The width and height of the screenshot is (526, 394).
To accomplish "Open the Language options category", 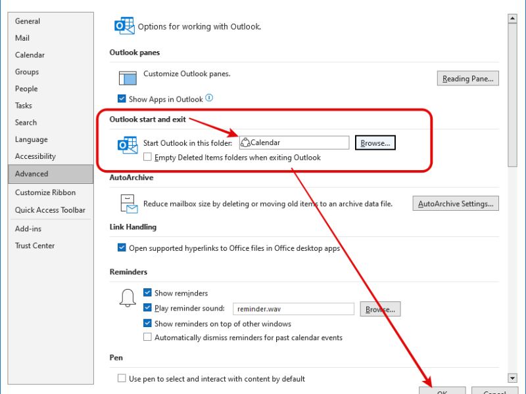I will (x=51, y=139).
